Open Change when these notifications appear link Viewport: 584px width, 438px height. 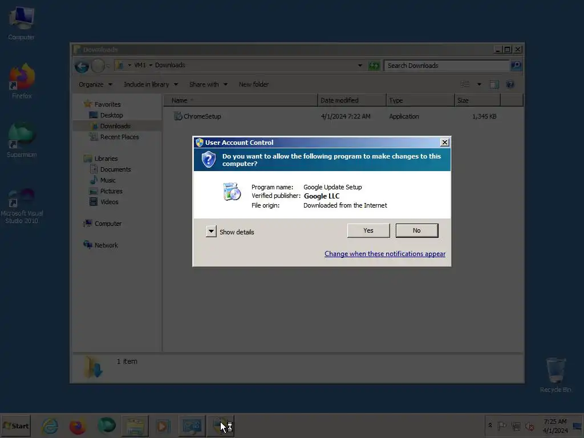pos(385,254)
